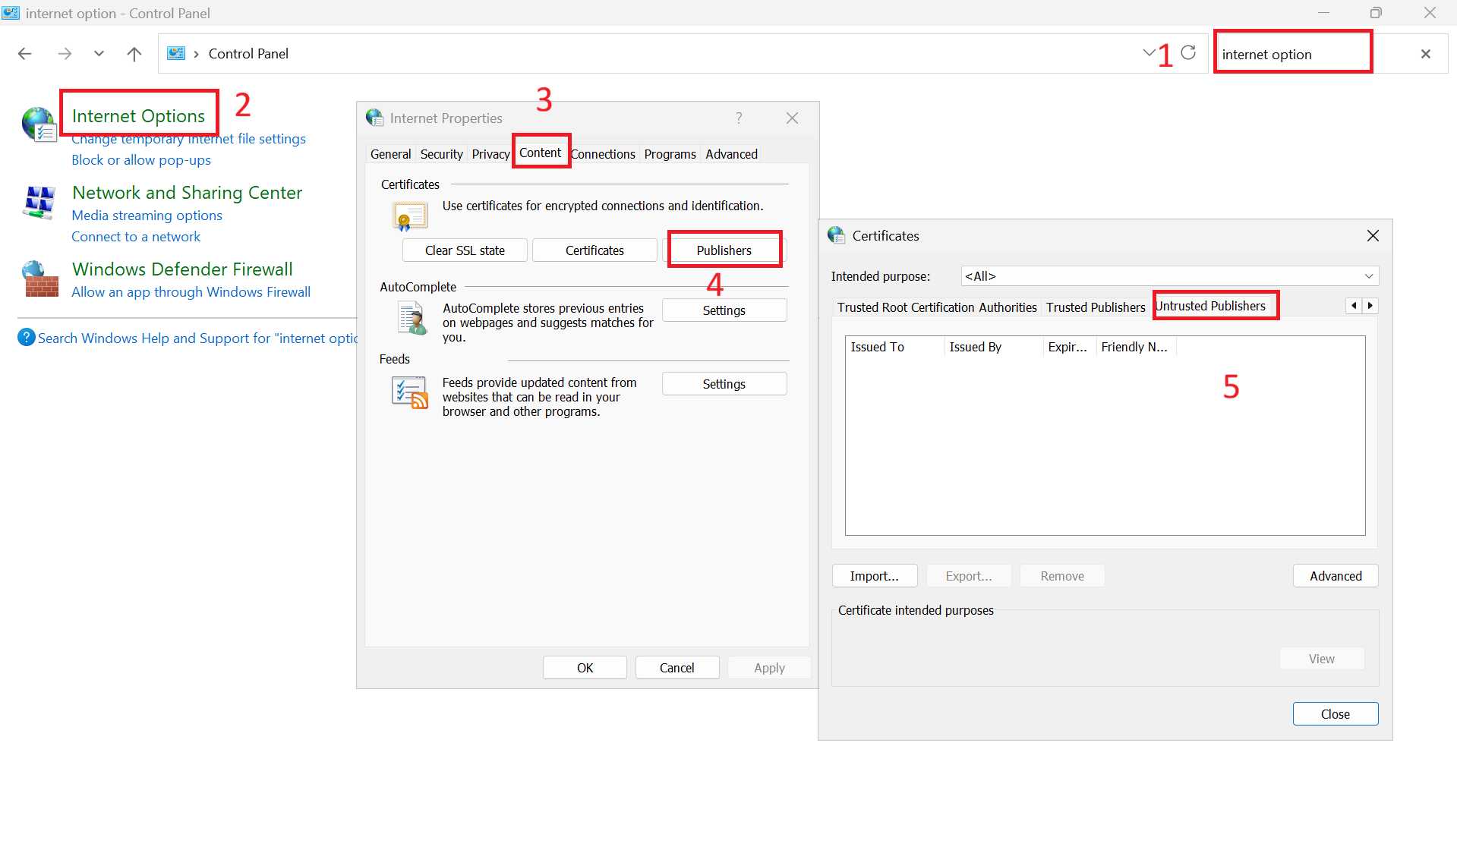
Task: Open 'Block or allow pop-ups' link
Action: 141,160
